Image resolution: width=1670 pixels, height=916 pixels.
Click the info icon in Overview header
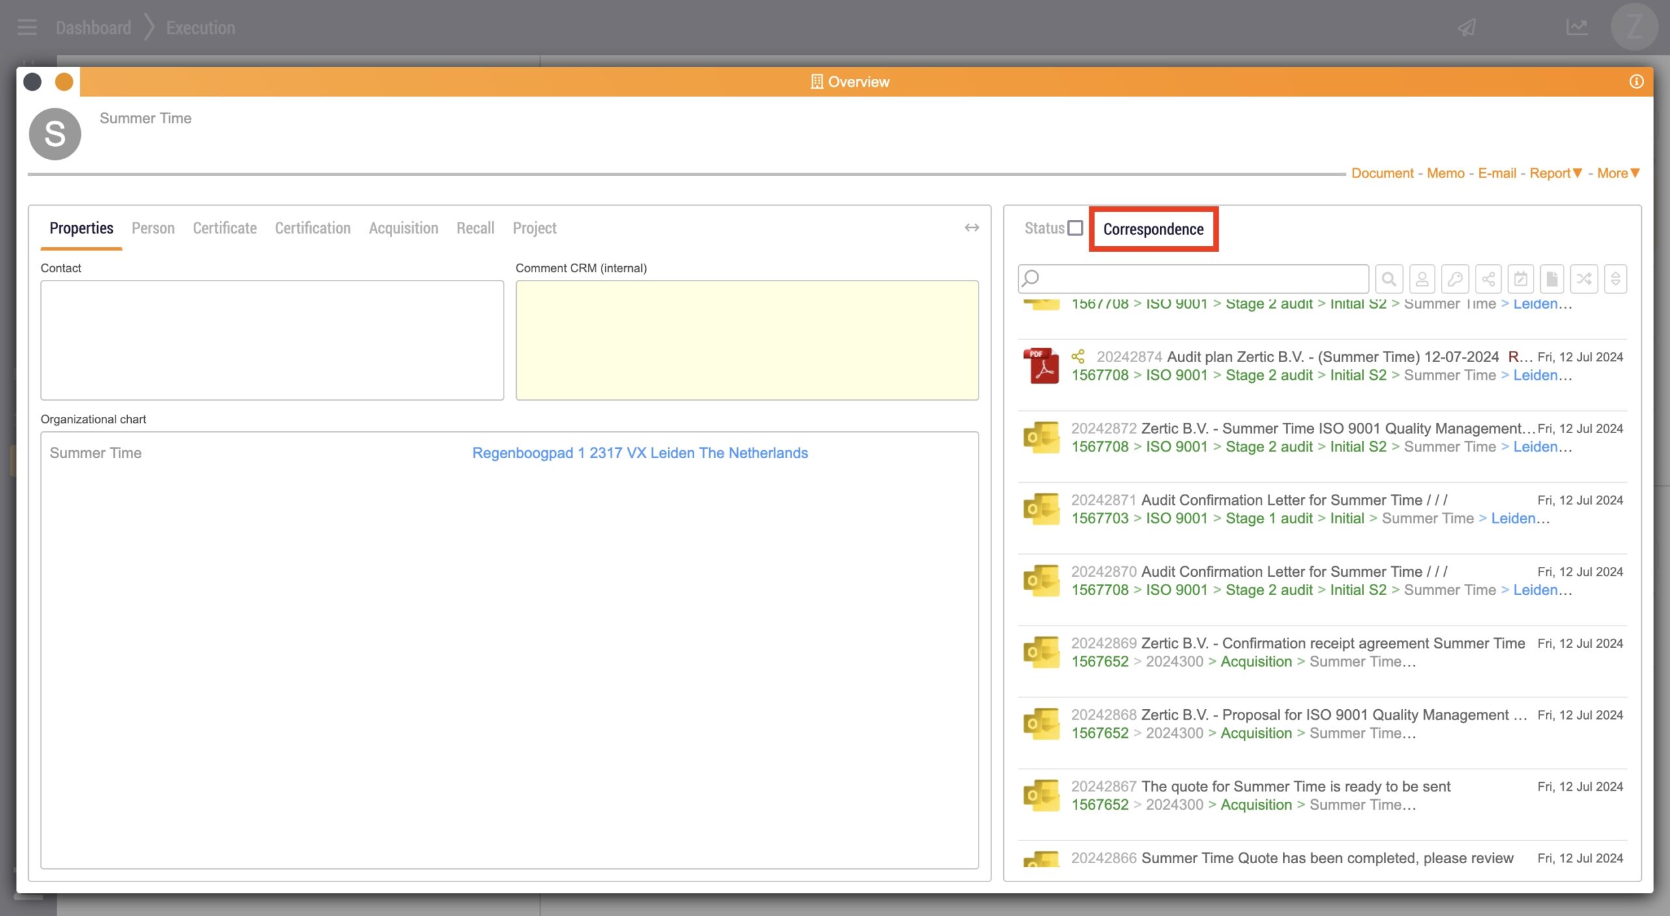(1636, 82)
